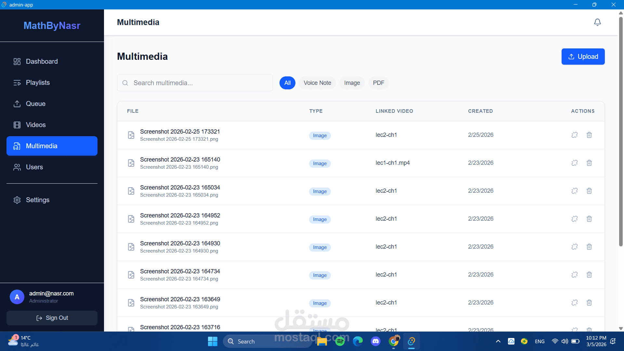Delete Screenshot 2026-02-25 173321 with trash icon
This screenshot has height=351, width=624.
(589, 135)
